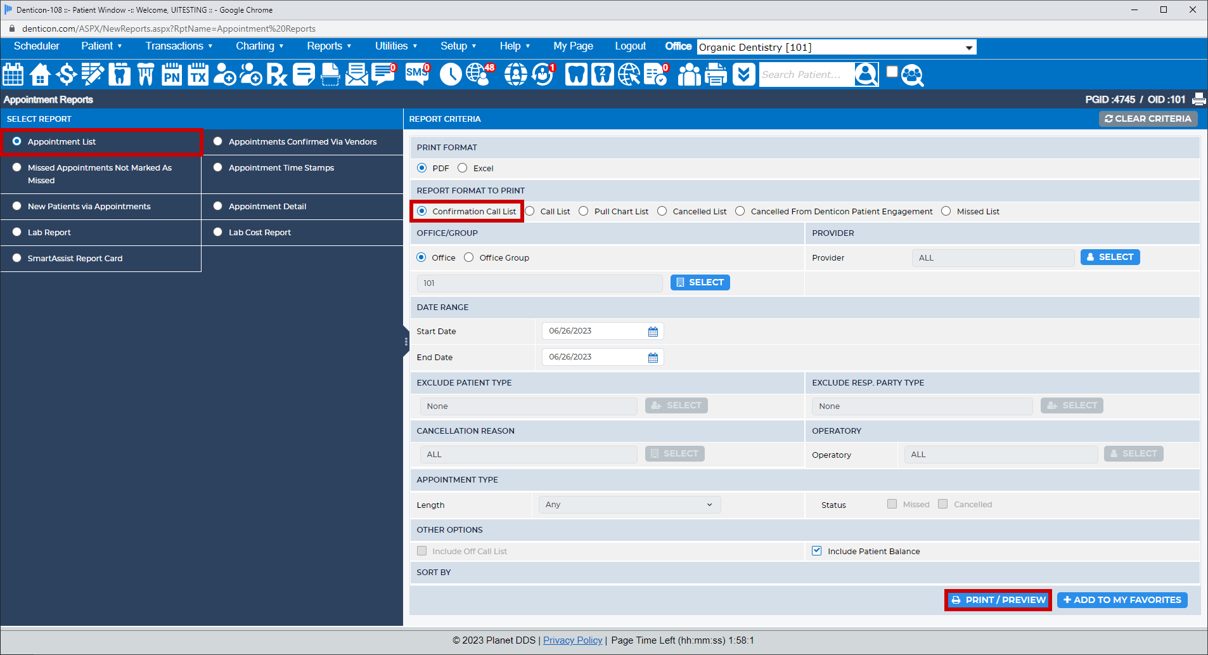Viewport: 1208px width, 655px height.
Task: Toggle checkbox next to patient search
Action: [x=892, y=71]
